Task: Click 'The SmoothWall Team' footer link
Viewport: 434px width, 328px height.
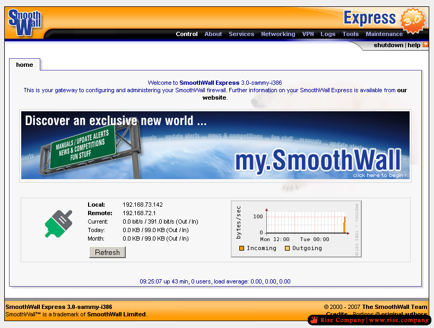Action: (394, 307)
